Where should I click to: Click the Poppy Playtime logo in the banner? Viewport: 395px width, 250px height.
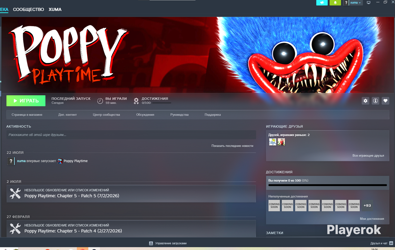68,54
